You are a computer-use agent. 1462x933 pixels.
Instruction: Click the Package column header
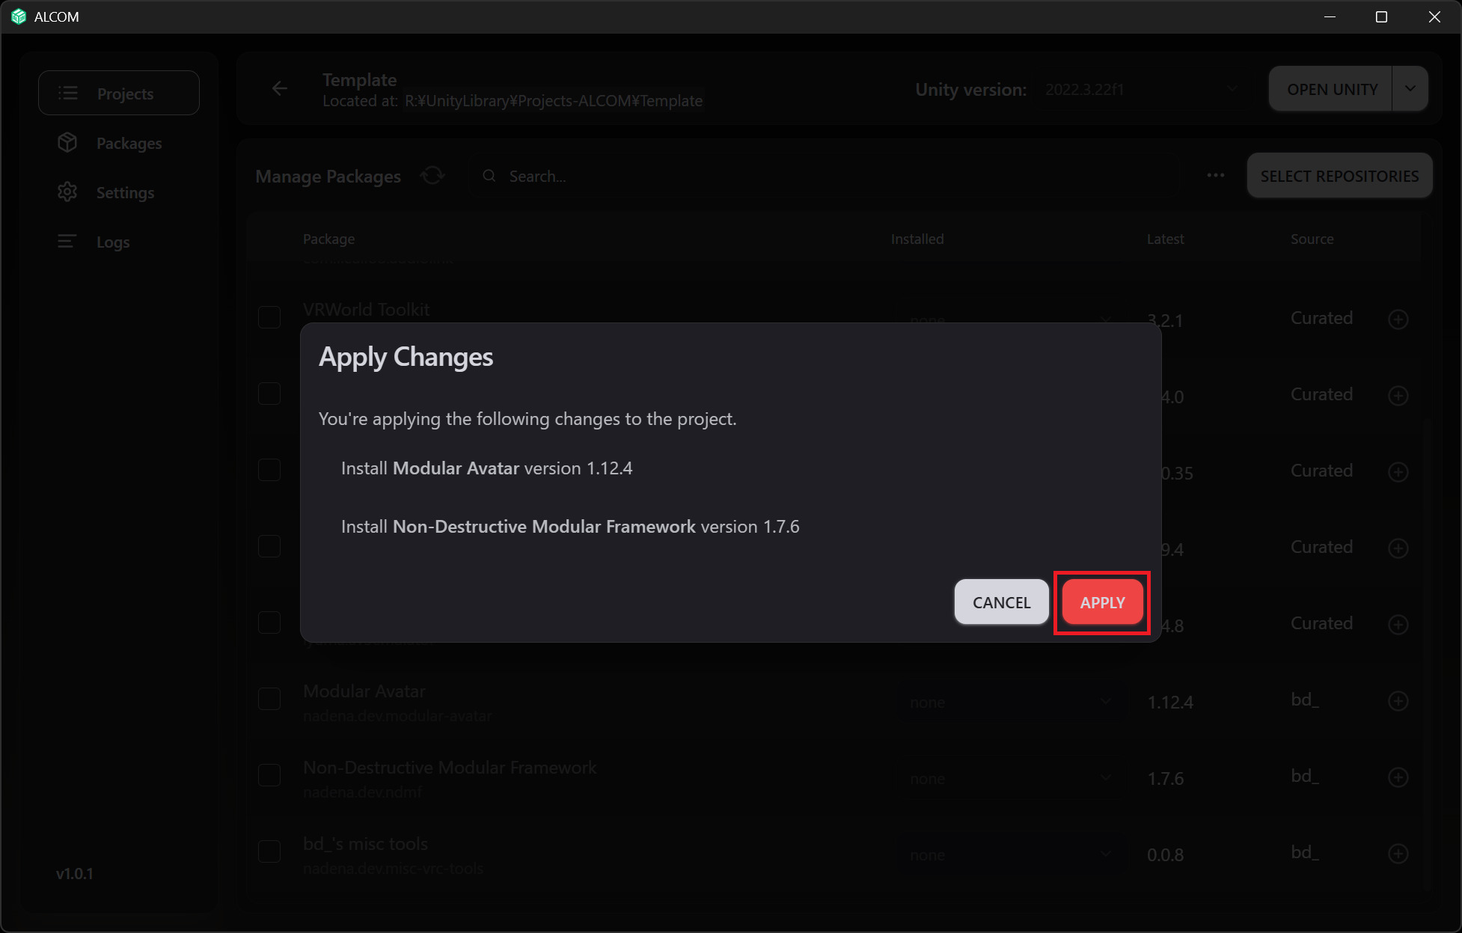coord(328,239)
